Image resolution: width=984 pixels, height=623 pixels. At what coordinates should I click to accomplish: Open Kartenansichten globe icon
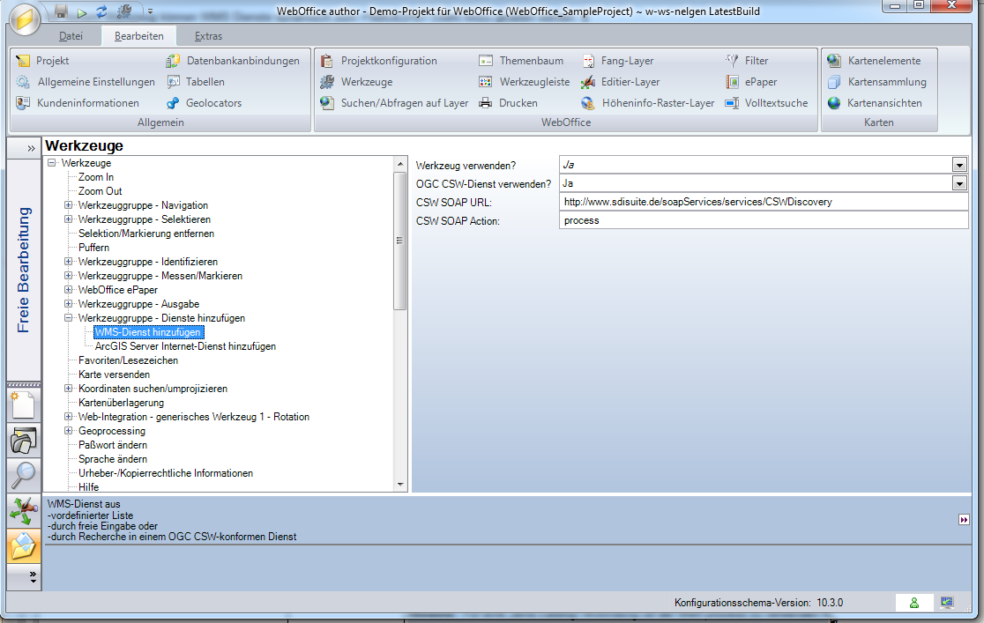click(834, 103)
